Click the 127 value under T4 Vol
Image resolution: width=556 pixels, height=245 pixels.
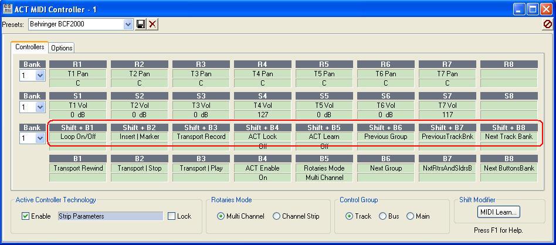[x=262, y=114]
